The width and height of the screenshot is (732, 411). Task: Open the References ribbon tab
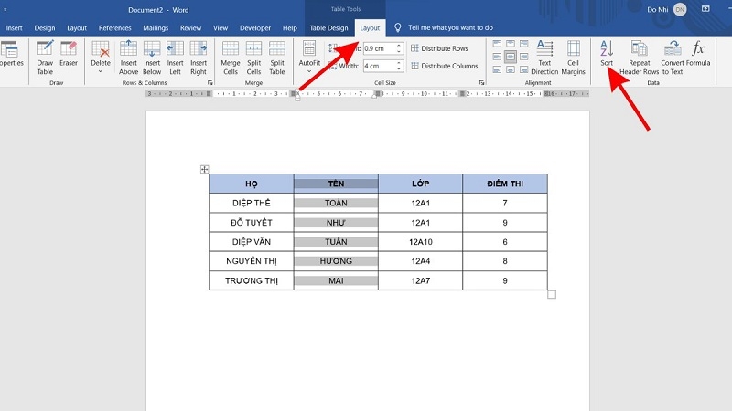click(115, 28)
